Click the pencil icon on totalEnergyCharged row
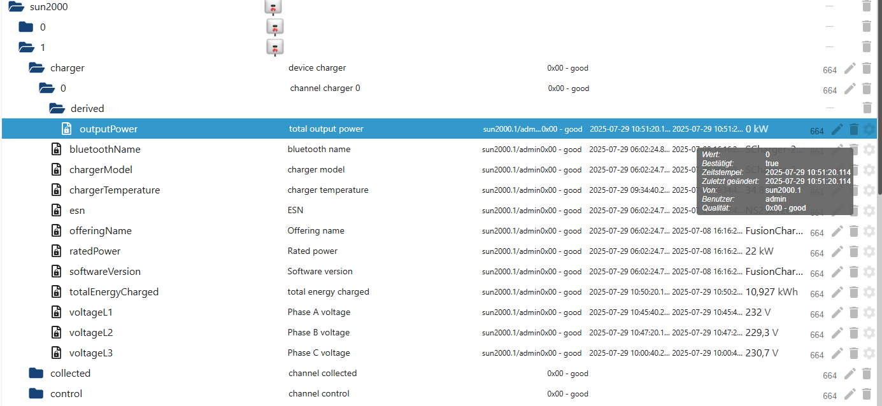 click(837, 292)
